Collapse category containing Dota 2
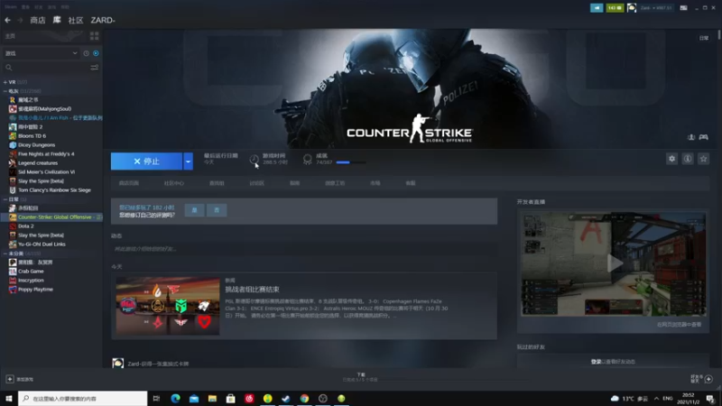The image size is (722, 406). click(5, 199)
